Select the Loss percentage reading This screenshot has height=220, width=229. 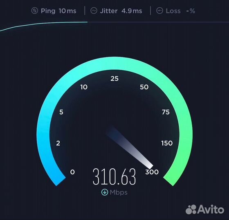(x=180, y=11)
